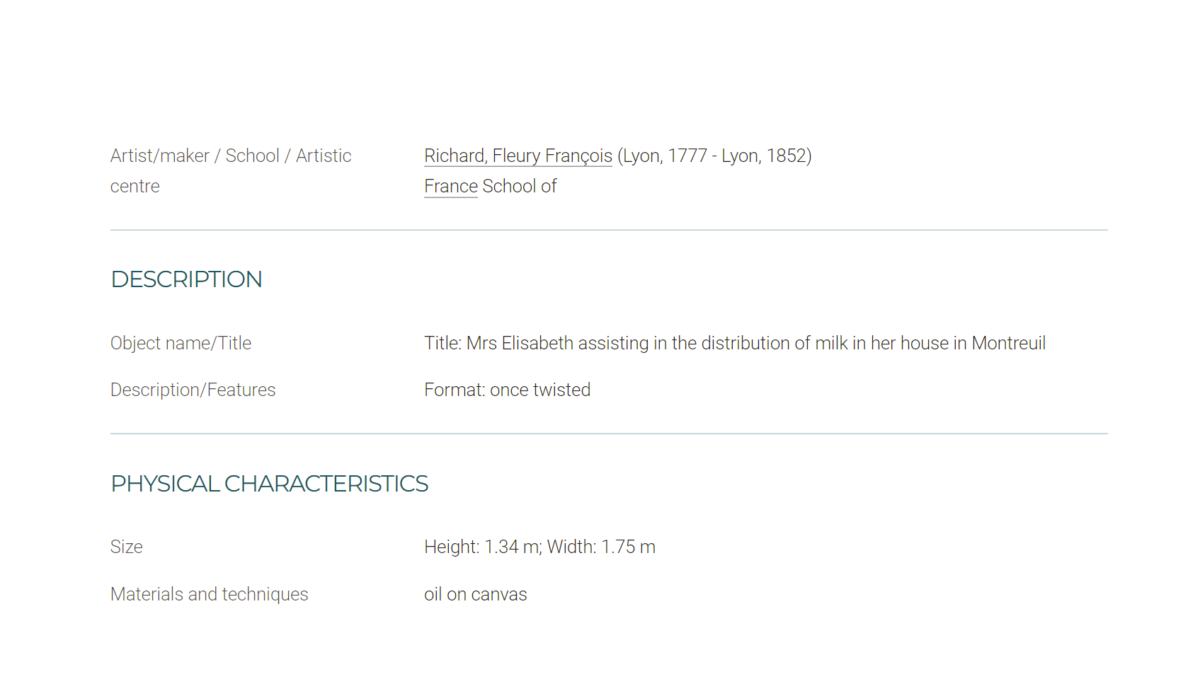Open the Richard, Fleury François artist link
This screenshot has width=1183, height=674.
click(518, 156)
